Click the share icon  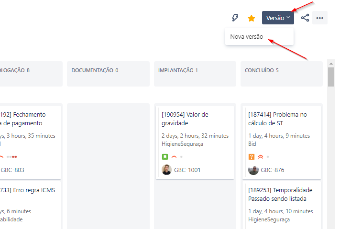tap(305, 18)
